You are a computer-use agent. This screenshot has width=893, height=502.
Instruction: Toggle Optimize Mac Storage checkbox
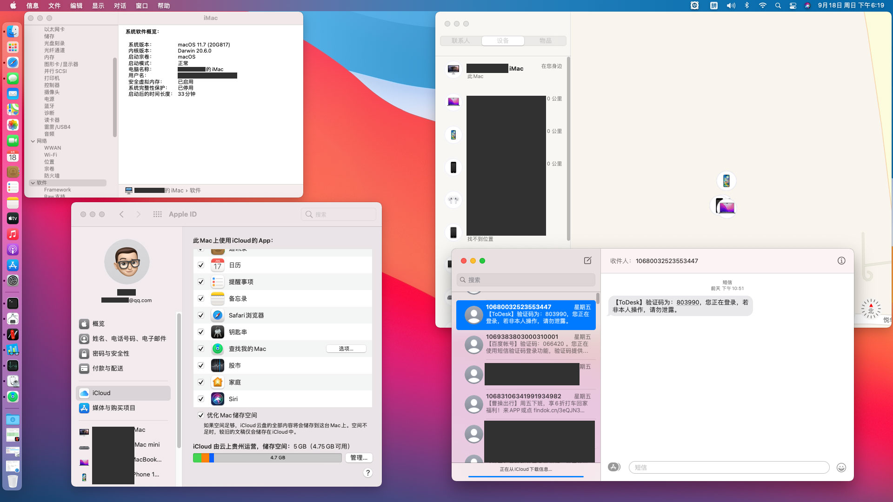(201, 415)
